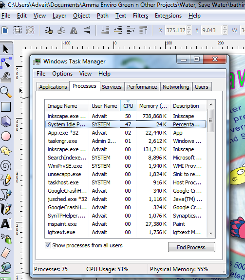245x280 pixels.
Task: Click the Y coordinate input field
Action: [x=211, y=30]
